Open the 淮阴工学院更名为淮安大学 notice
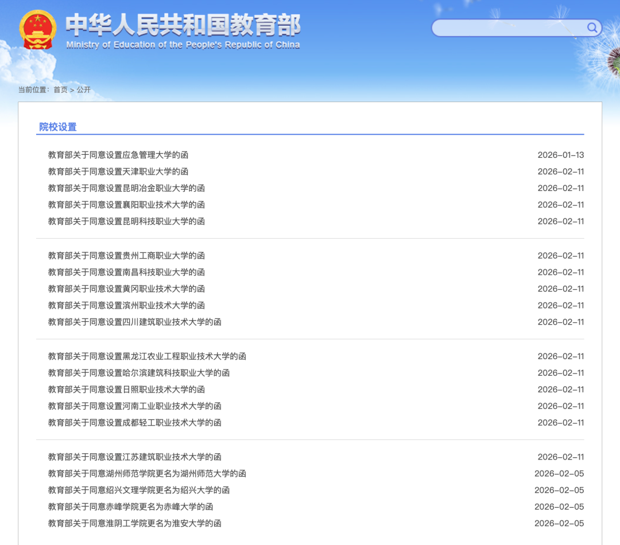 pyautogui.click(x=135, y=523)
